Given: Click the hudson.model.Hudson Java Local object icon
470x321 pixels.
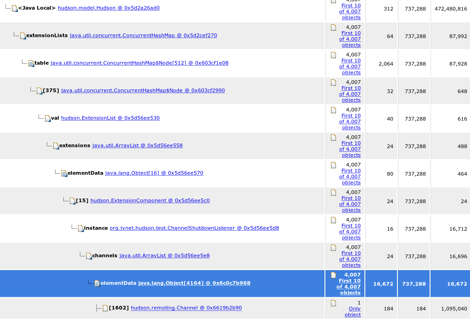Looking at the screenshot, I should [x=15, y=8].
